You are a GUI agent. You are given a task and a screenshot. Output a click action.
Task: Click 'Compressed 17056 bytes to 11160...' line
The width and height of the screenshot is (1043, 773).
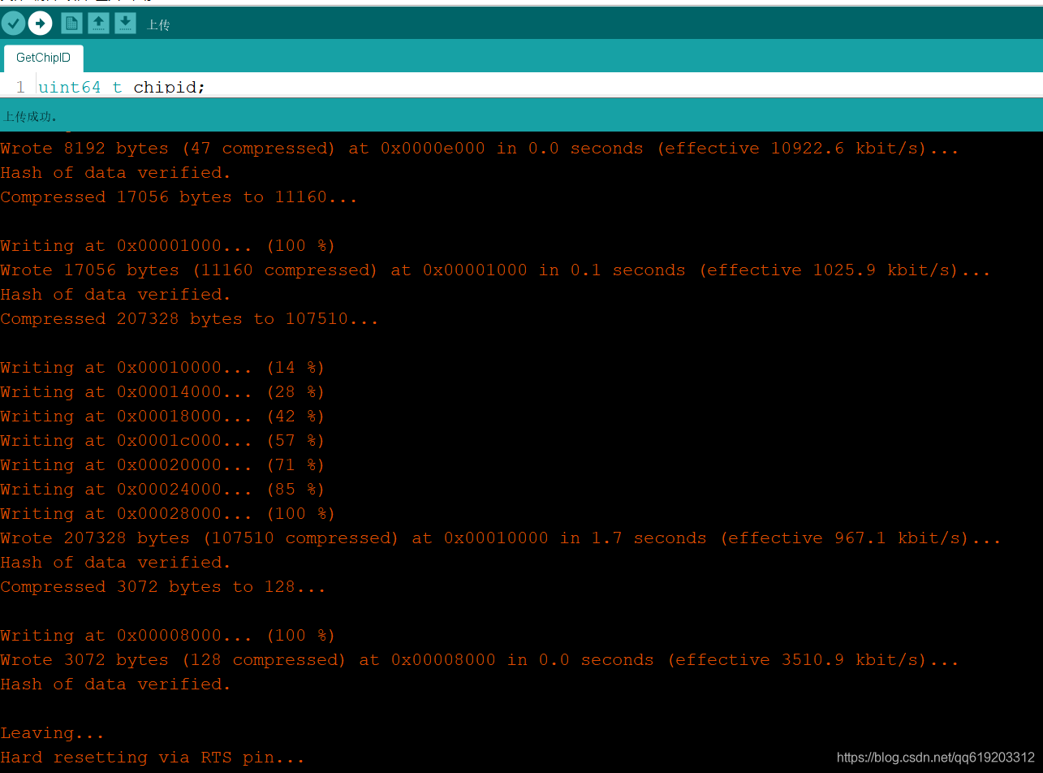coord(179,197)
